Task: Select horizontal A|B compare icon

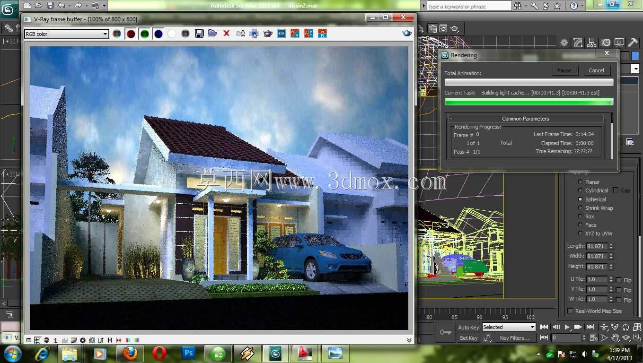Action: coord(308,34)
